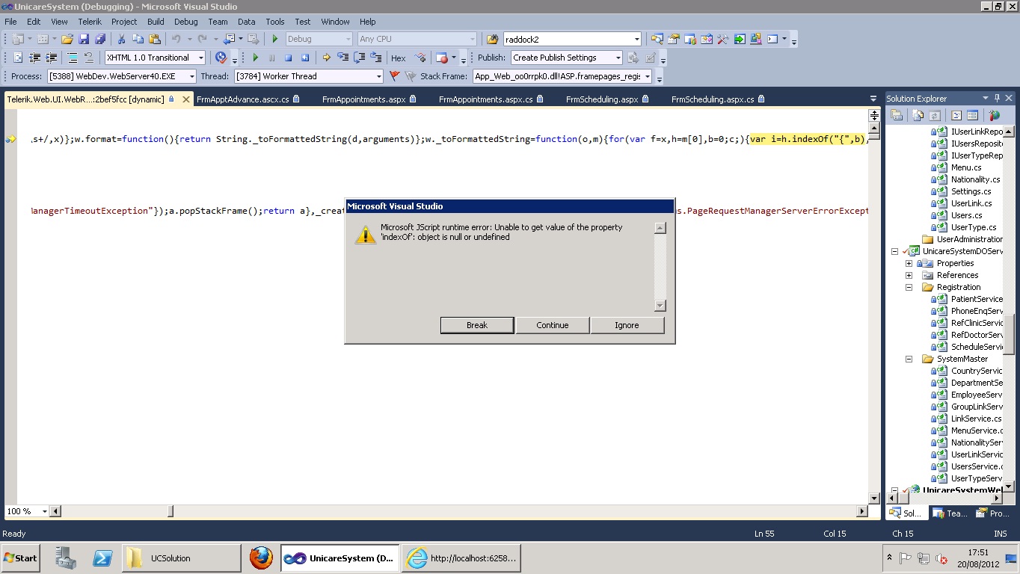Open the Process WebDev.WebServer40.EXE dropdown
The image size is (1020, 574).
(191, 76)
